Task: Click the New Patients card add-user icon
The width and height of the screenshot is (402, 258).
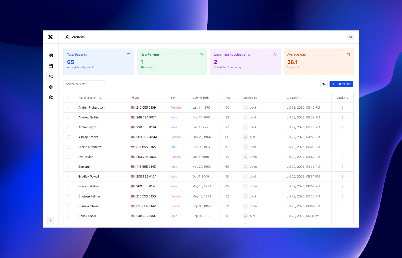Action: [202, 54]
